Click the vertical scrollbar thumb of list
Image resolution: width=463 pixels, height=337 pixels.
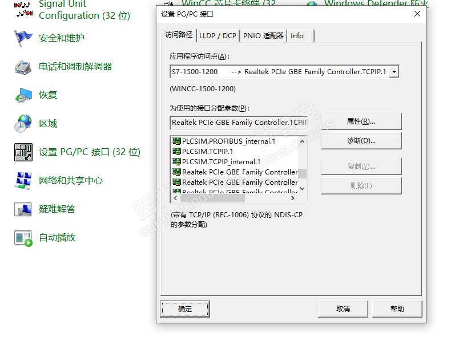click(x=303, y=174)
